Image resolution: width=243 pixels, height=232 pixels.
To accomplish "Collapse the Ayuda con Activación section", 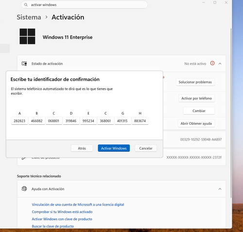I will [220, 189].
